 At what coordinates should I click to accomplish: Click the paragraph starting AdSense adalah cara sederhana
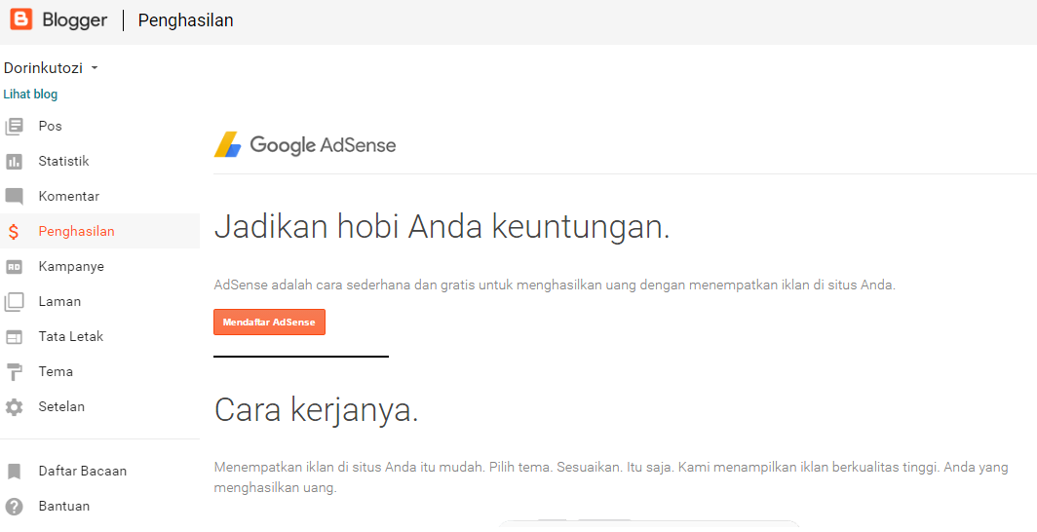(x=555, y=285)
